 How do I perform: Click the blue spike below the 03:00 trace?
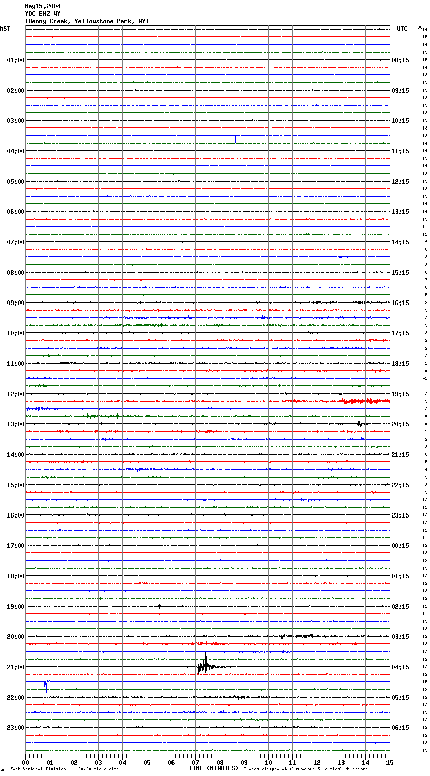click(x=235, y=138)
